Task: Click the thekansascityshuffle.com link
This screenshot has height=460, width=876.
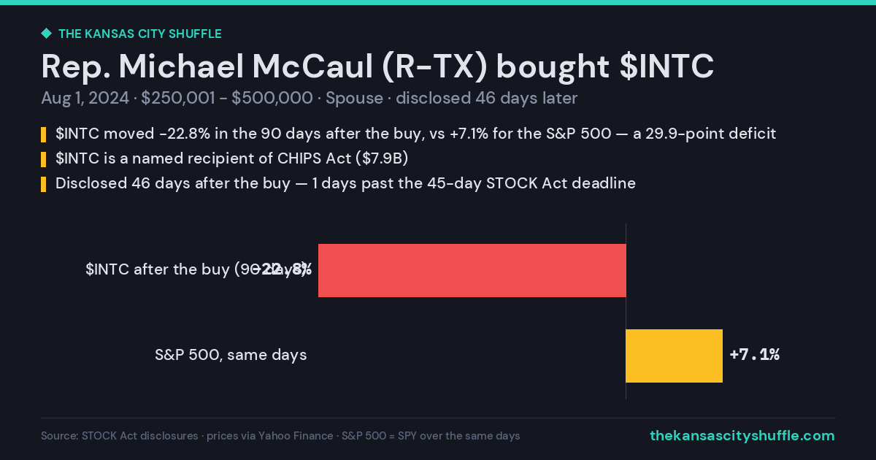Action: [x=742, y=436]
